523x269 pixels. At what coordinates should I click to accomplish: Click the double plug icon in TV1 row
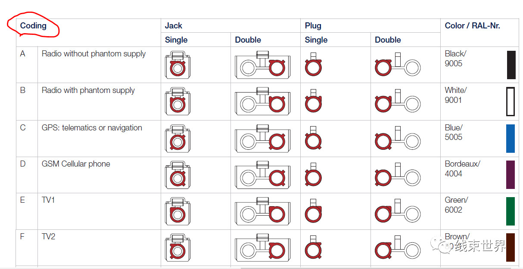[x=398, y=211]
